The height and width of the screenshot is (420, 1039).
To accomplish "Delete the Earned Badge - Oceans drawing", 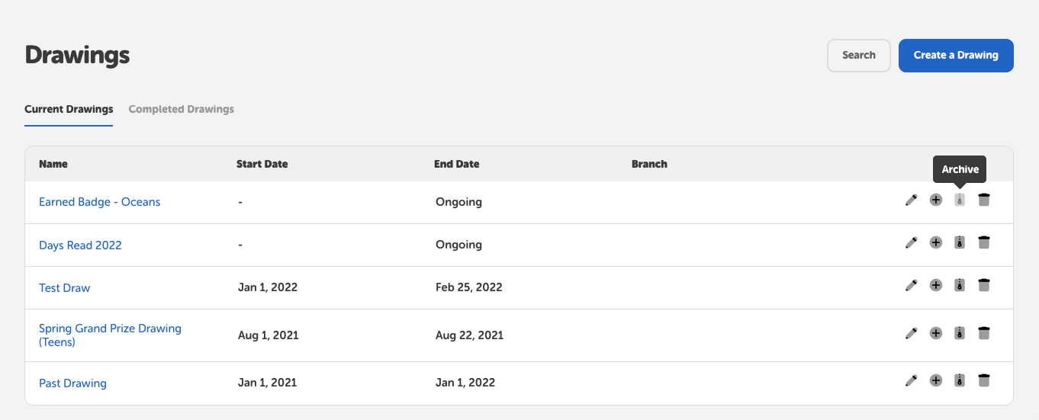I will tap(984, 200).
